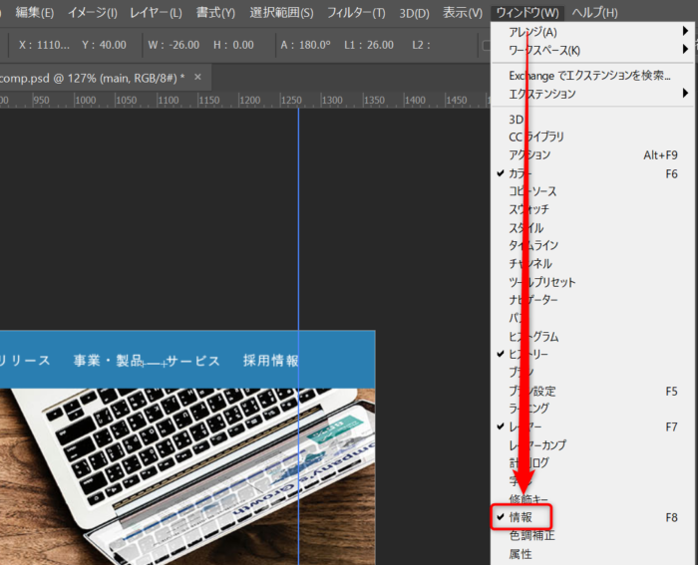Screen dimensions: 698x565
Task: Open the ヘルプ menu
Action: pos(594,13)
